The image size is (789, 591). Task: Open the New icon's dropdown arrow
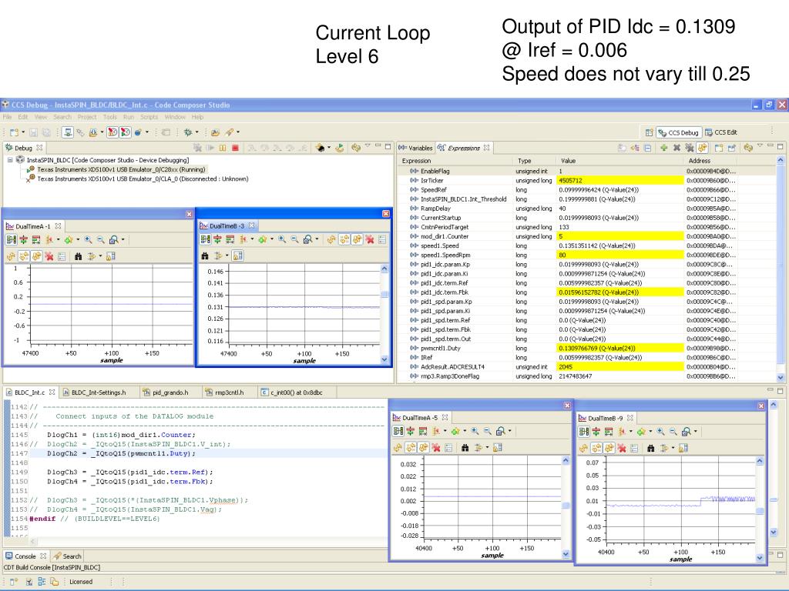pyautogui.click(x=22, y=132)
